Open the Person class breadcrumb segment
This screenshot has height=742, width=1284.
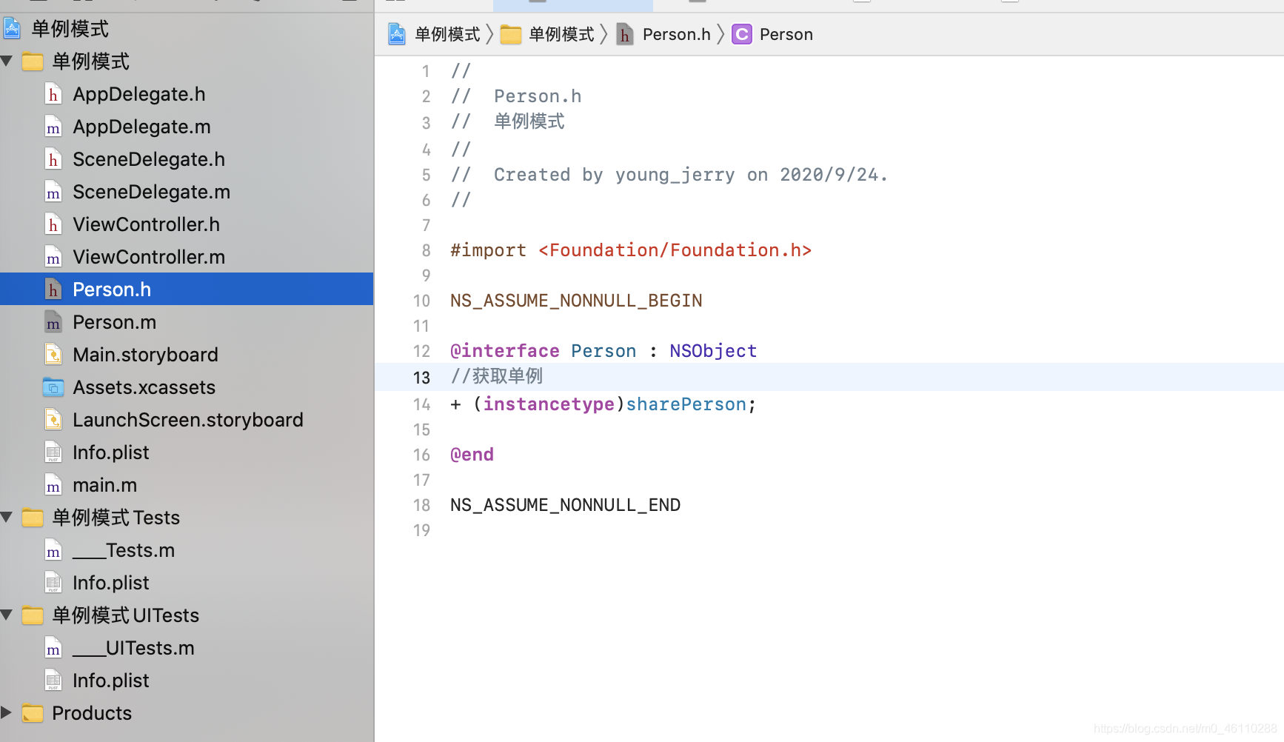click(x=772, y=34)
